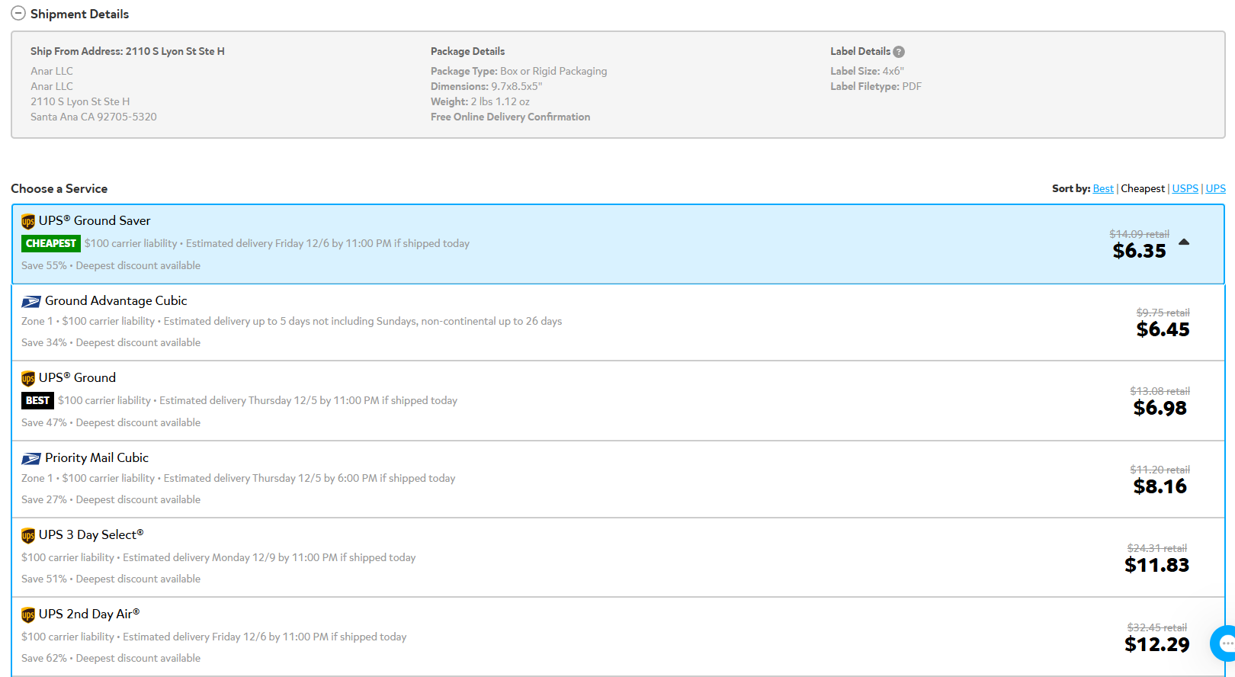Sort services by Best
Image resolution: width=1235 pixels, height=677 pixels.
[1103, 188]
